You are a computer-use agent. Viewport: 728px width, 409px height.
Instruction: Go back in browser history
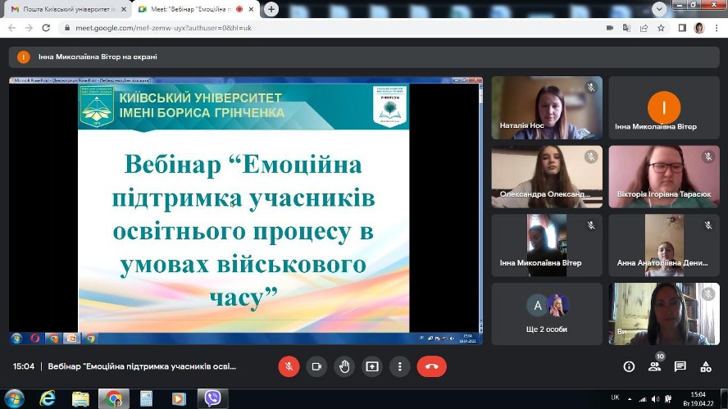coord(12,28)
